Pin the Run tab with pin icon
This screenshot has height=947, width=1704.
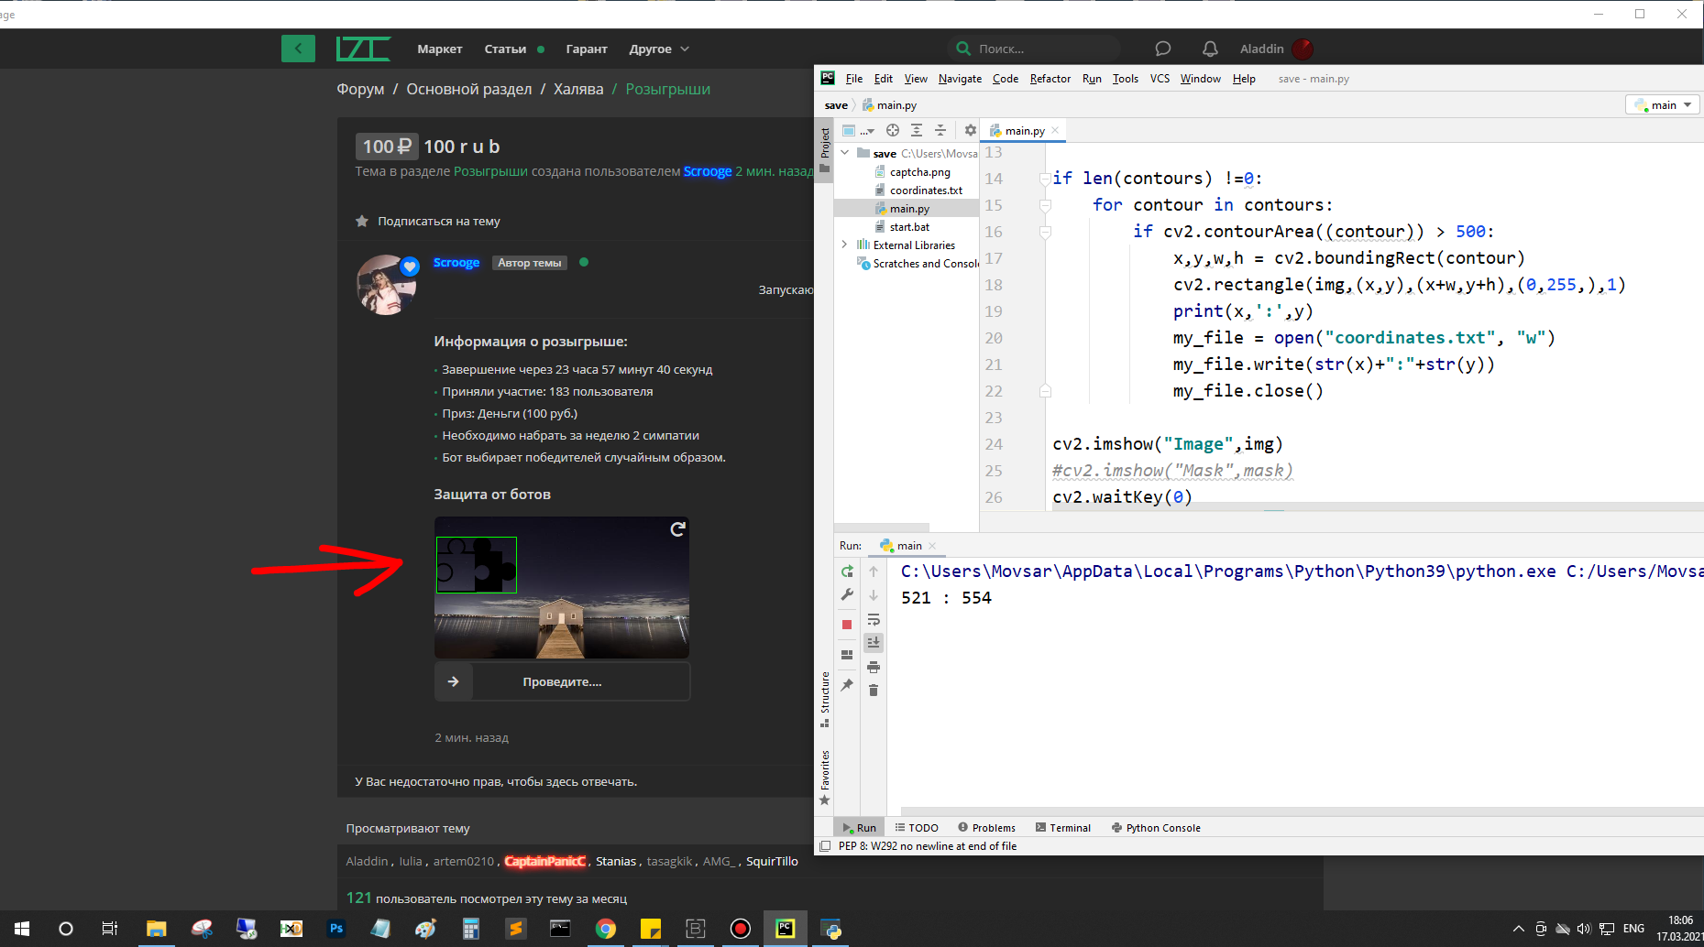click(x=847, y=685)
